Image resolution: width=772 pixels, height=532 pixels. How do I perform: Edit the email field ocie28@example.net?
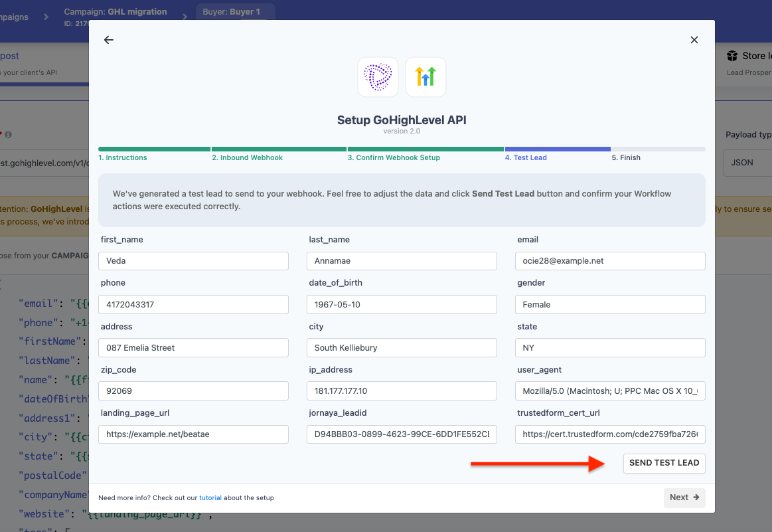coord(610,261)
